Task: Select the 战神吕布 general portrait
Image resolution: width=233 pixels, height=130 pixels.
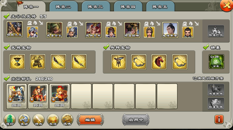Action: 94,30
